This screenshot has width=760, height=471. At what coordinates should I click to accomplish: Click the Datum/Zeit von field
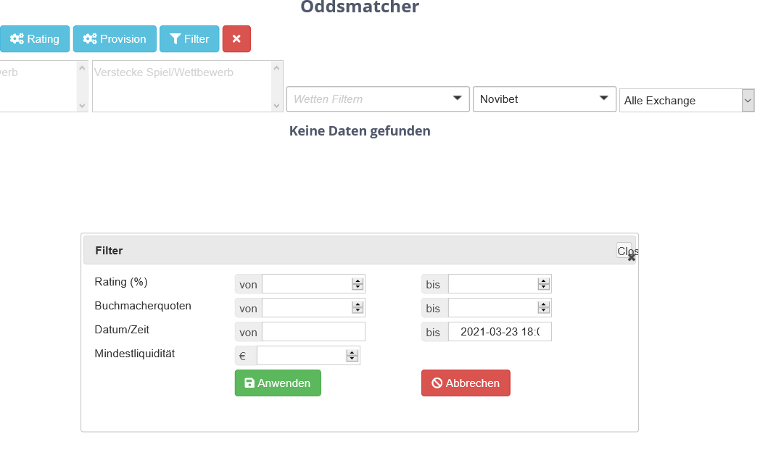313,332
